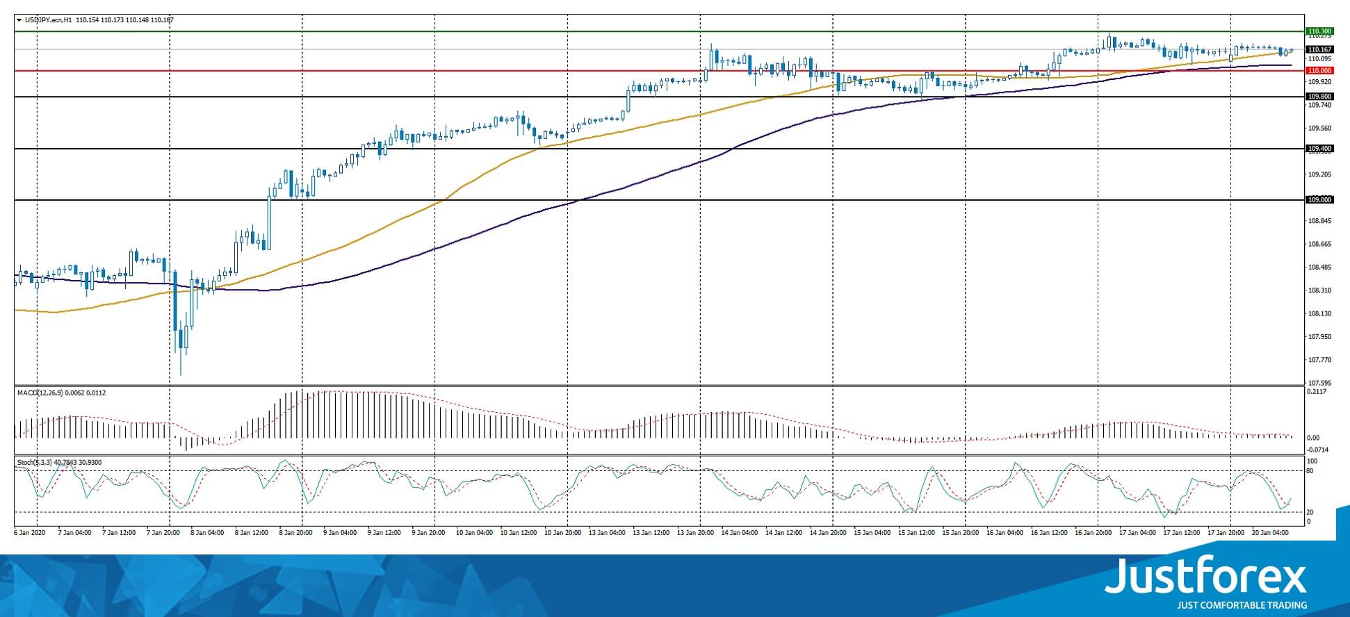Click the 108.485 price axis value
Image resolution: width=1350 pixels, height=617 pixels.
coord(1319,267)
